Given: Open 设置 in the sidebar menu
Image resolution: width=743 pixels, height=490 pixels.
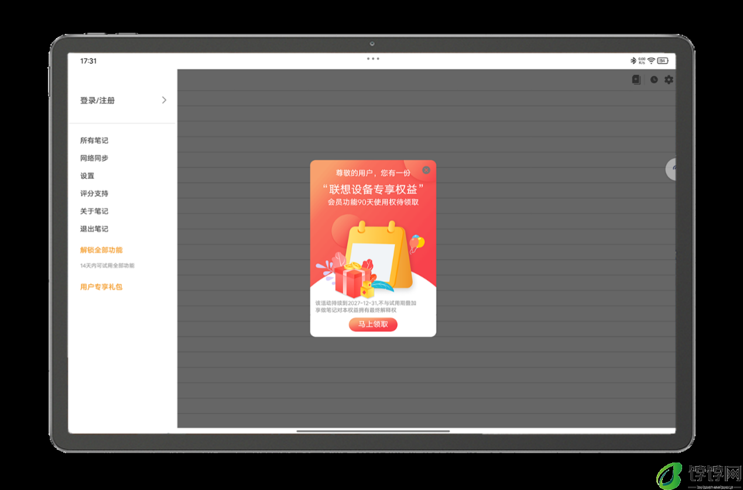Looking at the screenshot, I should pyautogui.click(x=87, y=175).
